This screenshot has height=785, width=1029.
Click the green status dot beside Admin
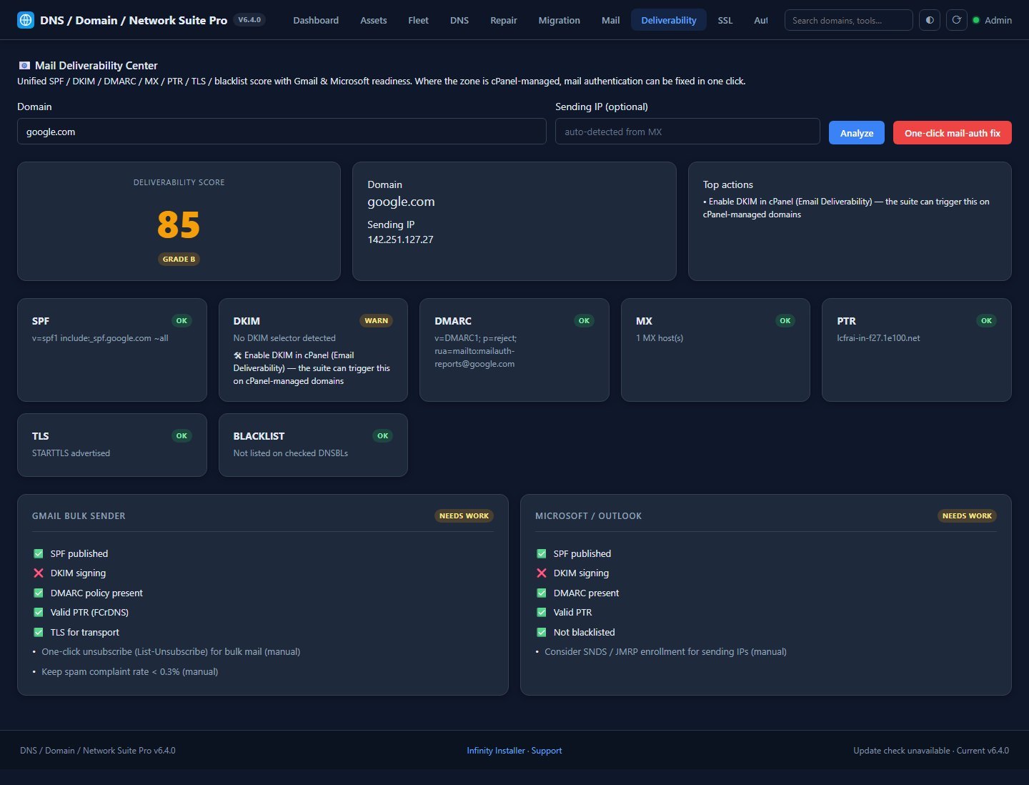[x=976, y=20]
